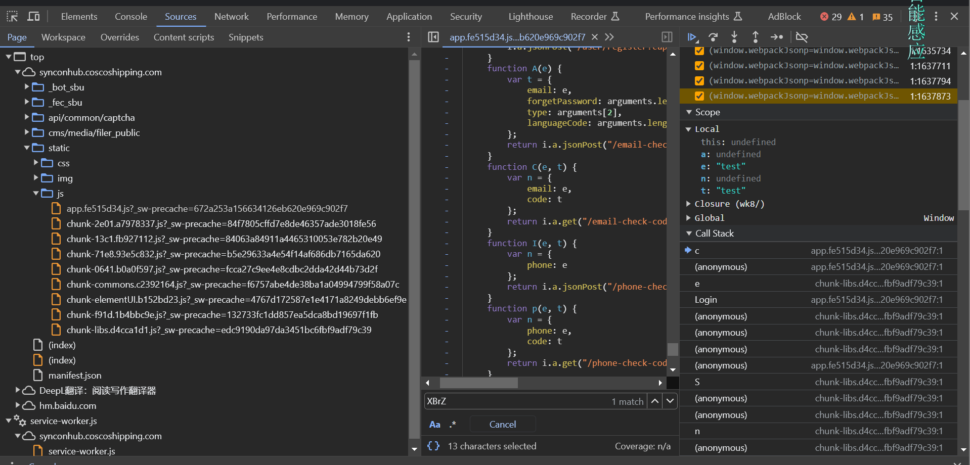The height and width of the screenshot is (465, 970).
Task: Uncheck highlighted breakpoint at 1:1637873
Action: point(699,96)
